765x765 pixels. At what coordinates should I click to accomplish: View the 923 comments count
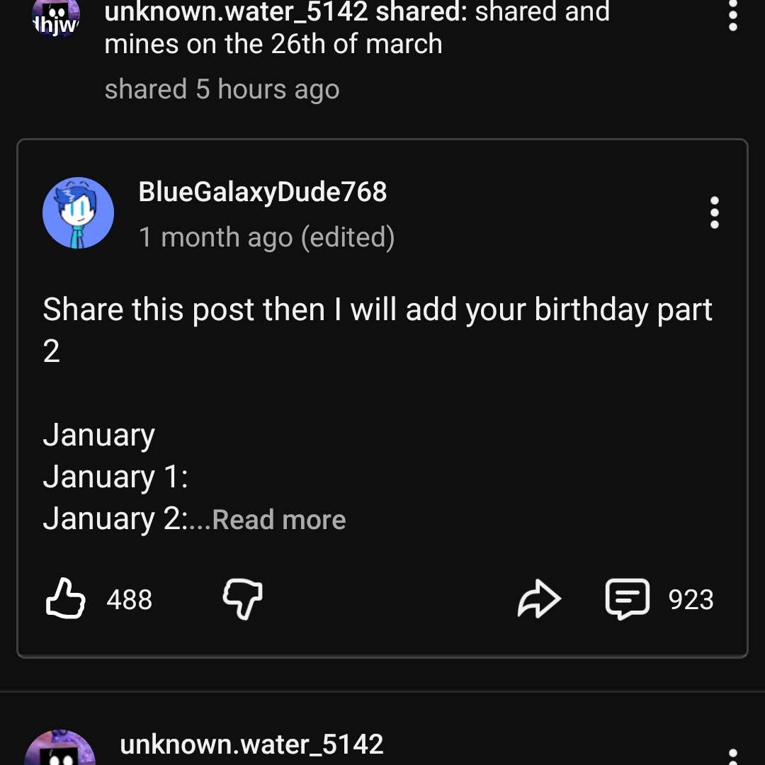(691, 600)
